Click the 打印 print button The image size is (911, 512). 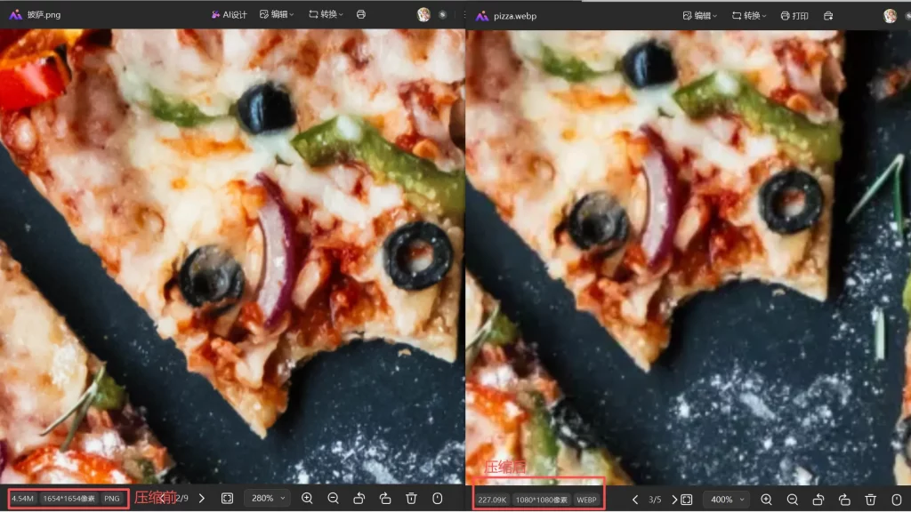(x=796, y=16)
